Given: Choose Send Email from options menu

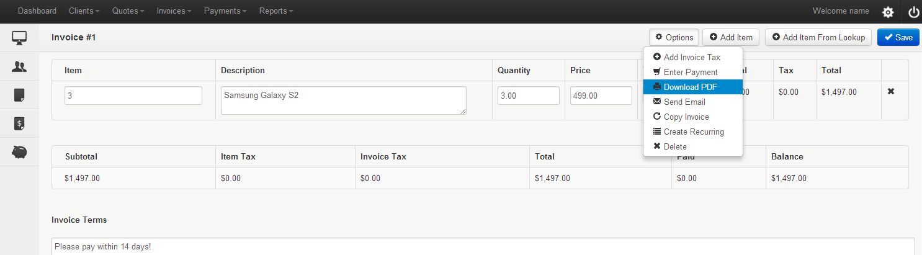Looking at the screenshot, I should pos(684,102).
